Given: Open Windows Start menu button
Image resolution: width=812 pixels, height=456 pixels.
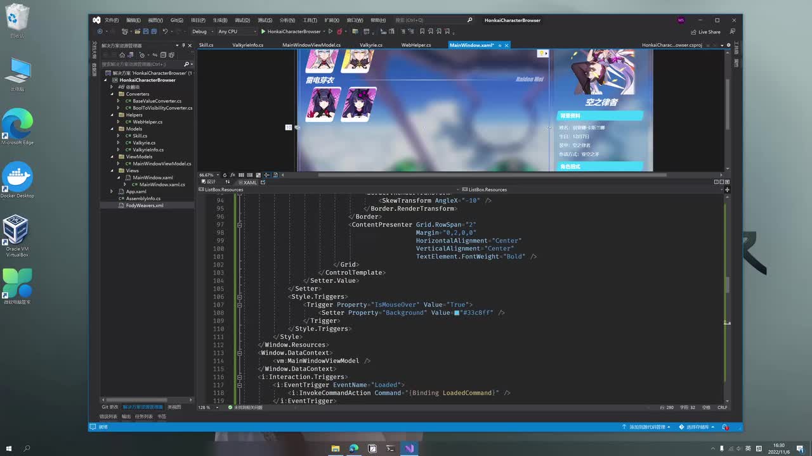Looking at the screenshot, I should [x=8, y=448].
